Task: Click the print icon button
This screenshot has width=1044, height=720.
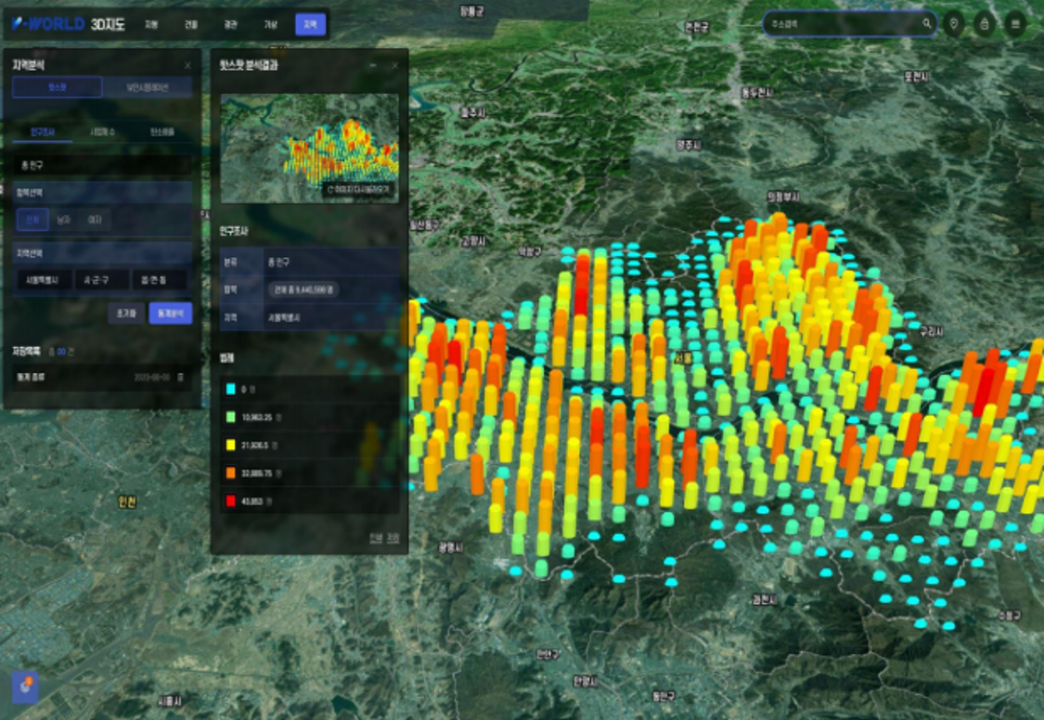Action: (985, 24)
